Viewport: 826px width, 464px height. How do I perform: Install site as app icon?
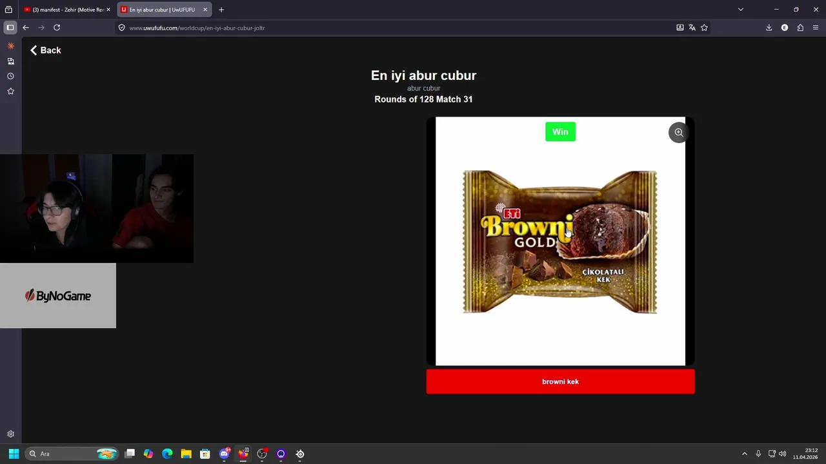point(680,28)
